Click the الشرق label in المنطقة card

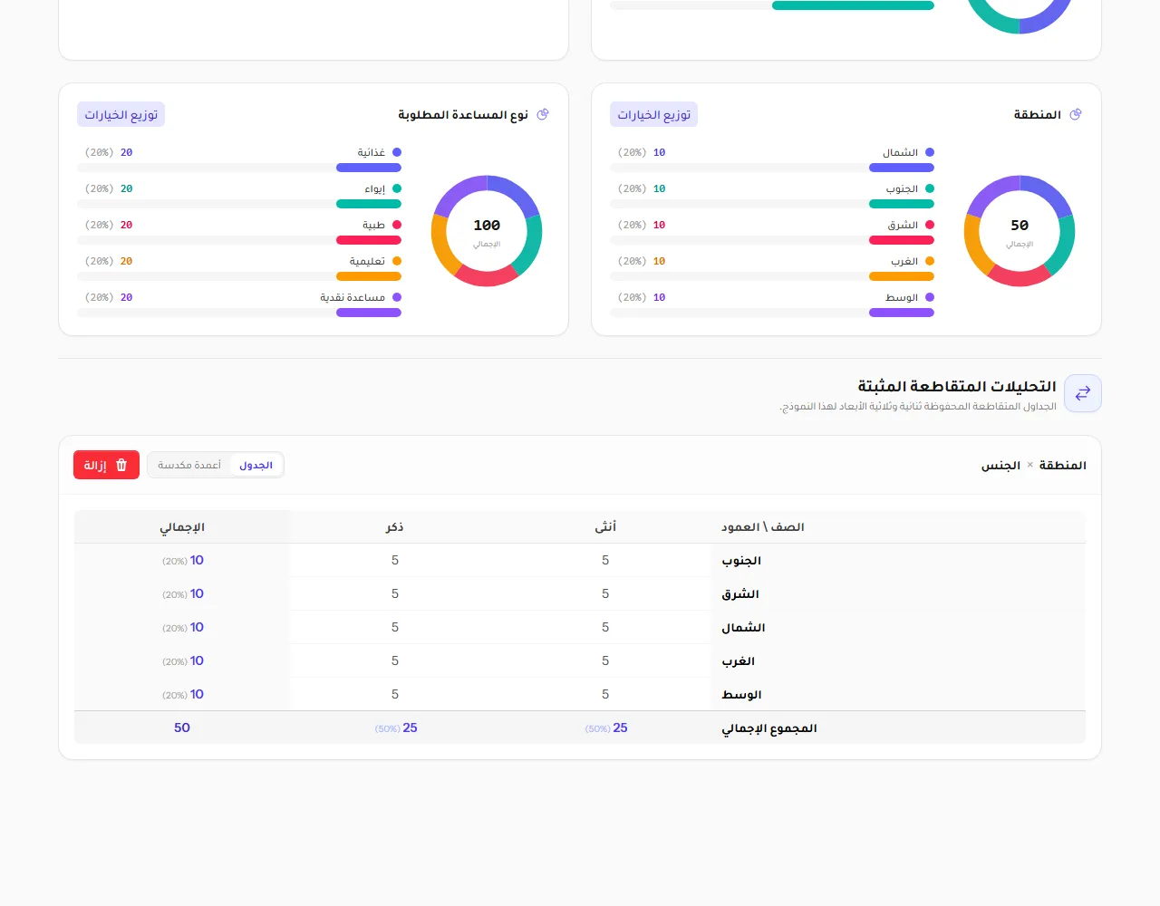coord(903,225)
